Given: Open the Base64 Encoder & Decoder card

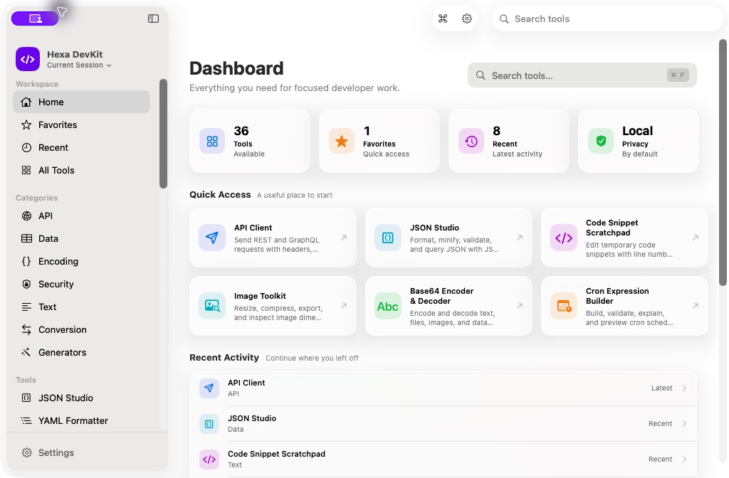Looking at the screenshot, I should (449, 306).
